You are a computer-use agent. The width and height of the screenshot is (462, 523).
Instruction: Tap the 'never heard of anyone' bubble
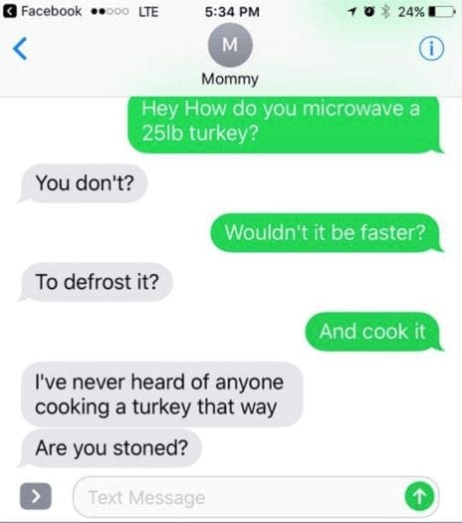161,394
